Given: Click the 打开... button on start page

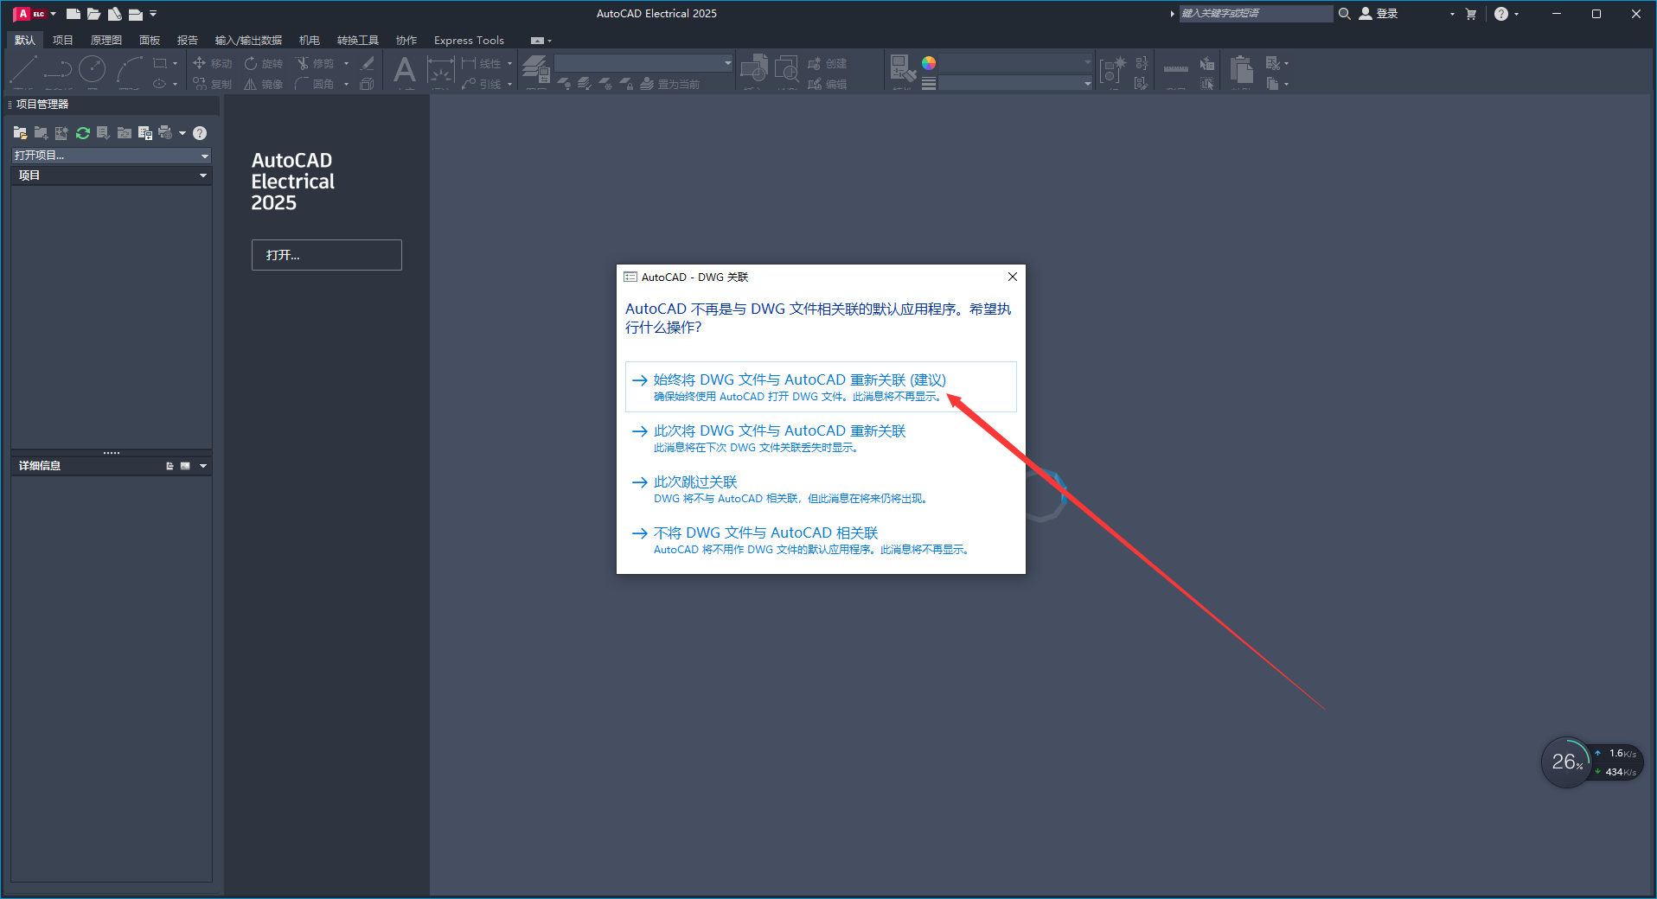Looking at the screenshot, I should (326, 255).
